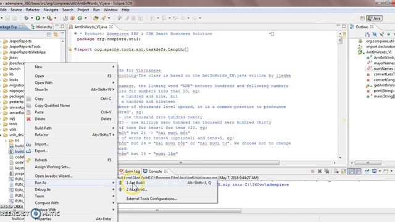
Task: Toggle Hide Static Members in Outline
Action: click(381, 35)
